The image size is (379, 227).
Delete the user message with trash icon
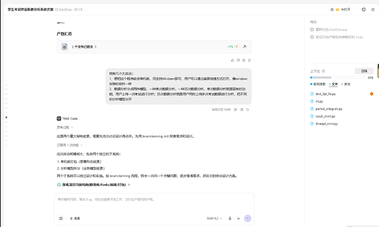pyautogui.click(x=242, y=109)
